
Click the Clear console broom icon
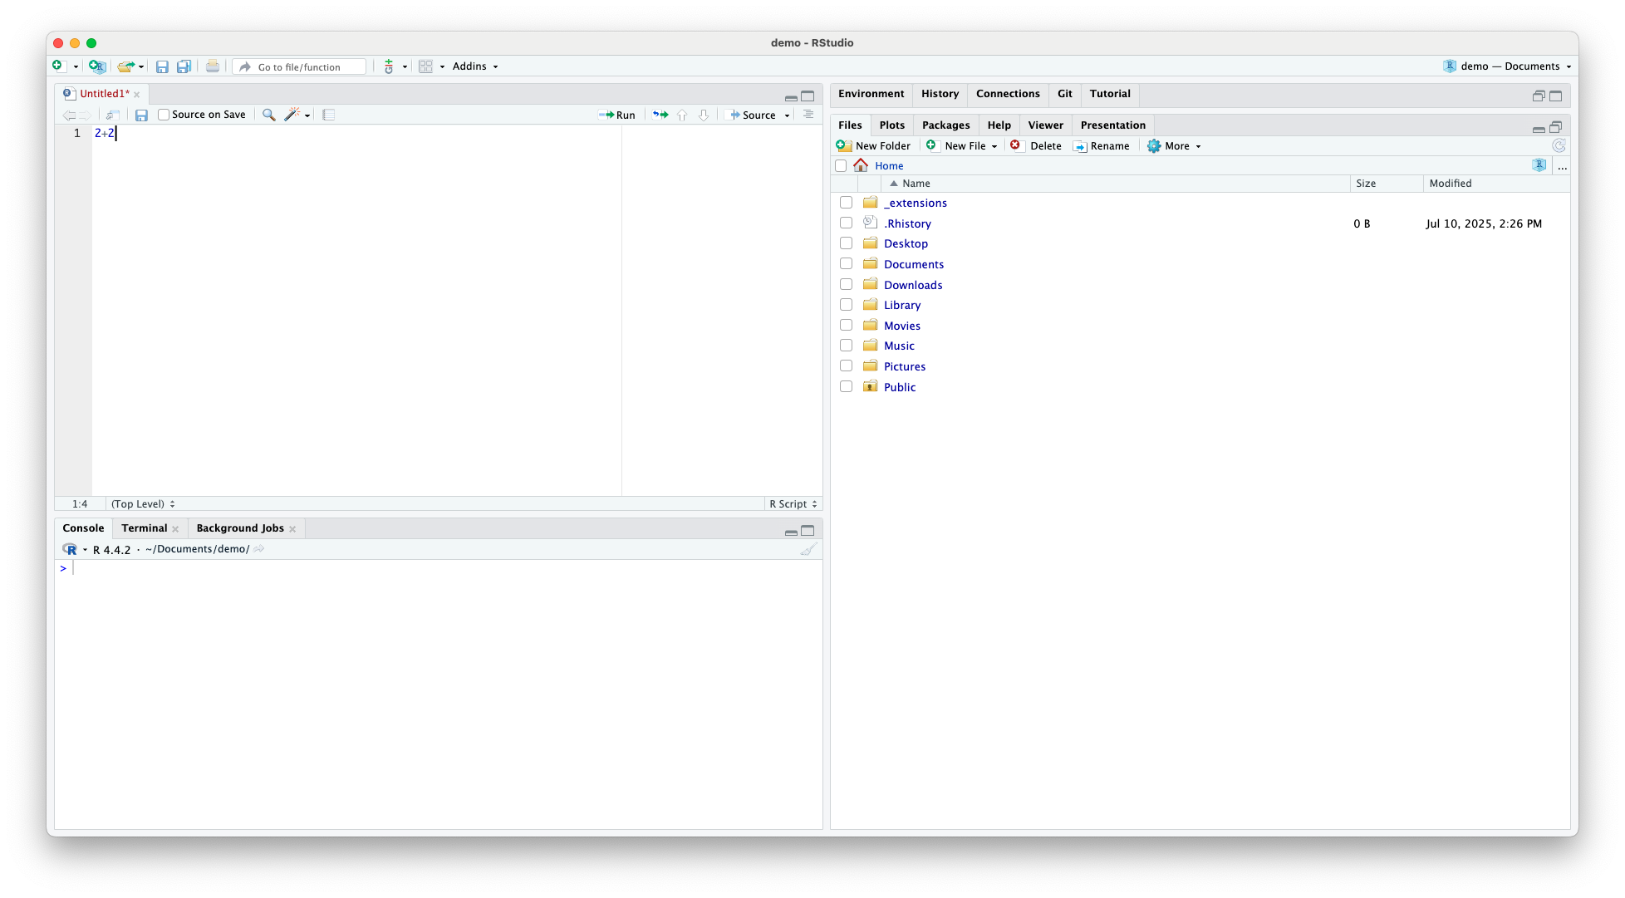(808, 549)
